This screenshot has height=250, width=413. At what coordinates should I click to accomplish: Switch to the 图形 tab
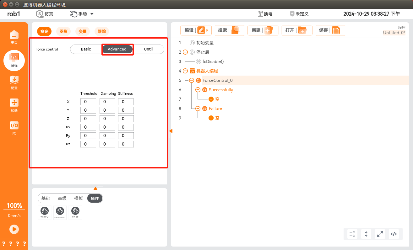tap(63, 31)
